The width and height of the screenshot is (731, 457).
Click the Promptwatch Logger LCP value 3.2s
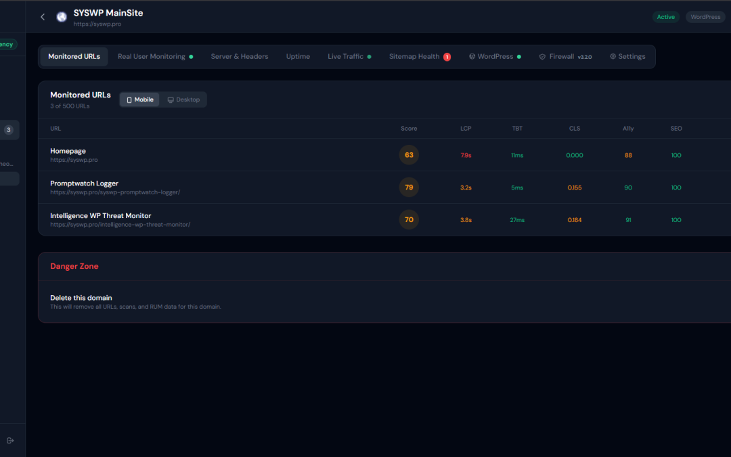tap(466, 188)
